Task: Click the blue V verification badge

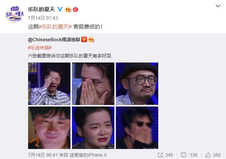Action: coord(60,9)
